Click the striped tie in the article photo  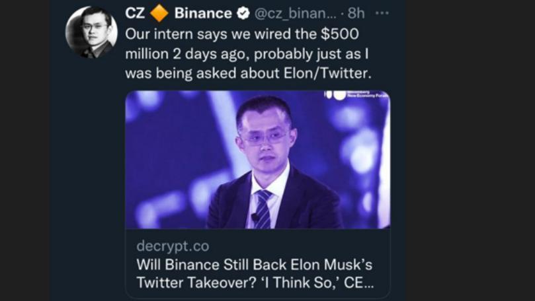263,209
